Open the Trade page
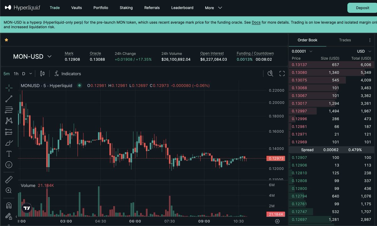Viewport: 377px width, 226px height. point(55,8)
